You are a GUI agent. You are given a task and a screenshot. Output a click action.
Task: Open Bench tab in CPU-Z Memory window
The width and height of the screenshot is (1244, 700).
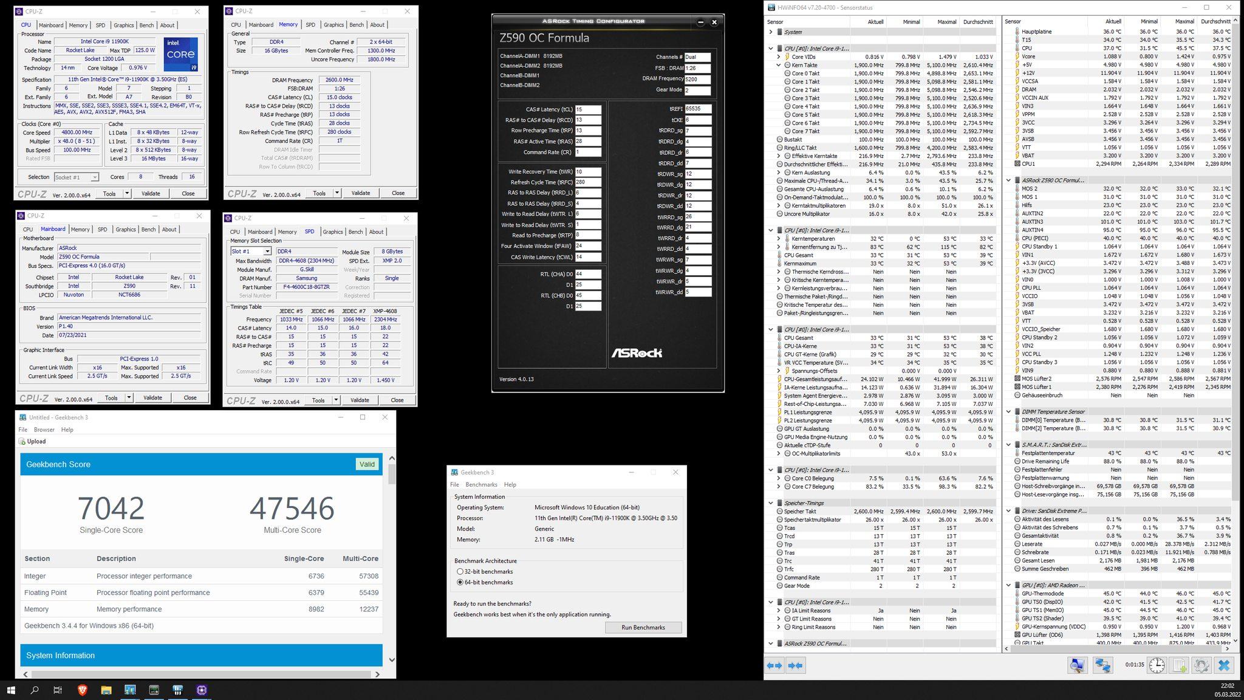(357, 25)
